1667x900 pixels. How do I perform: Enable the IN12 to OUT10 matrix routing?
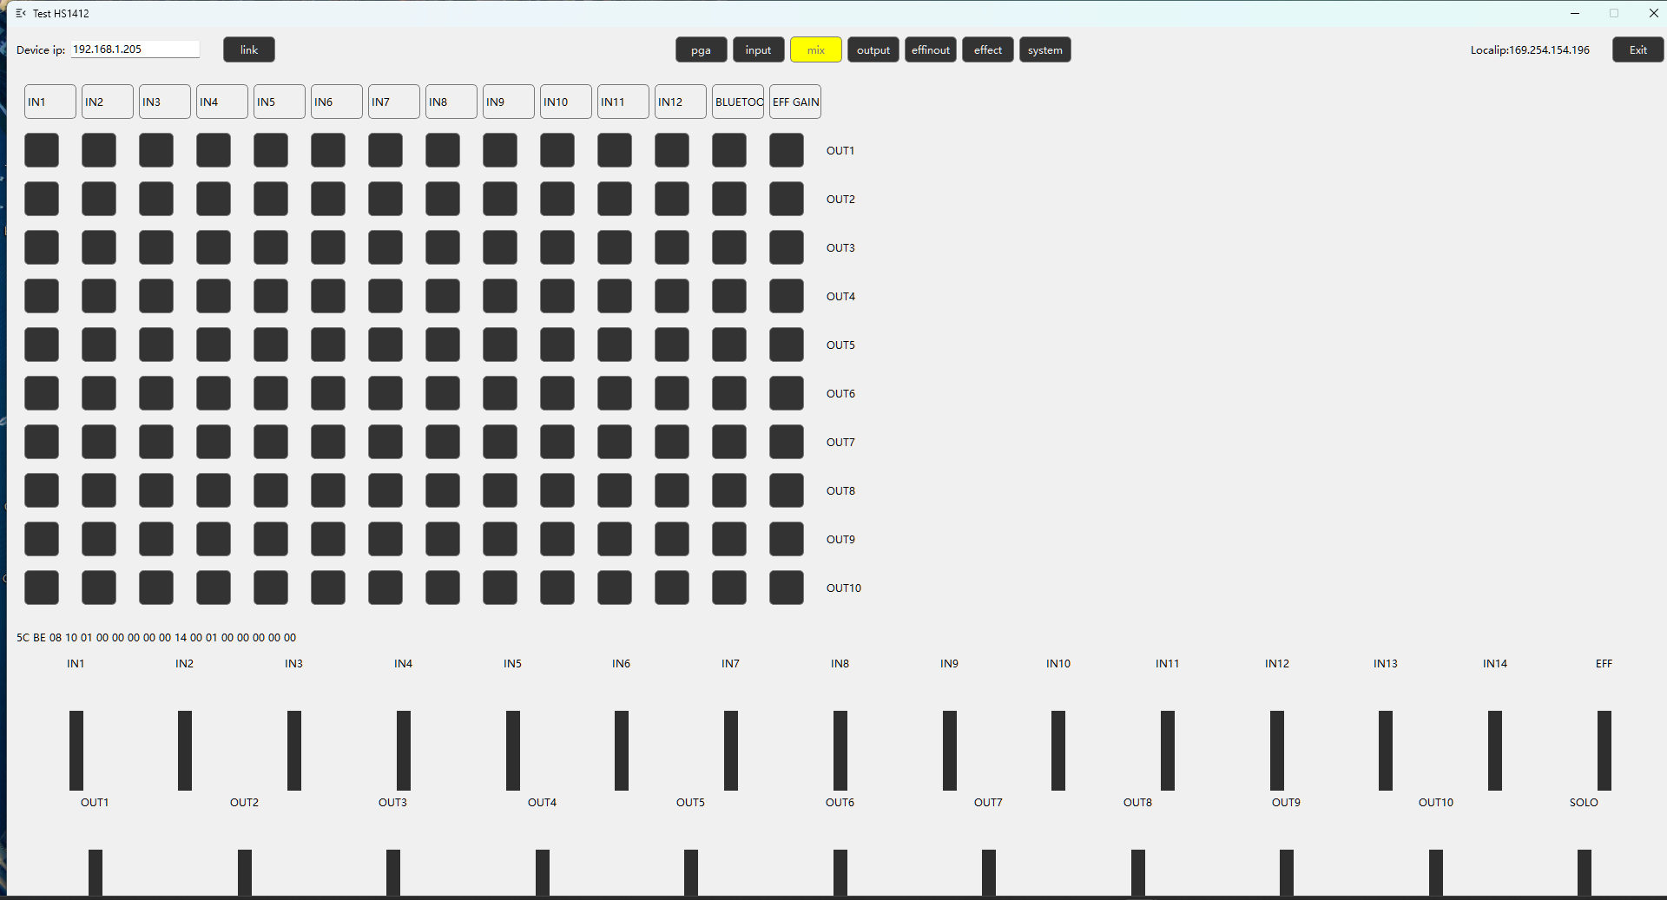[672, 588]
